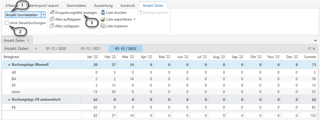Select the 01-12 / 2020 period
320x120 pixels.
coord(56,49)
